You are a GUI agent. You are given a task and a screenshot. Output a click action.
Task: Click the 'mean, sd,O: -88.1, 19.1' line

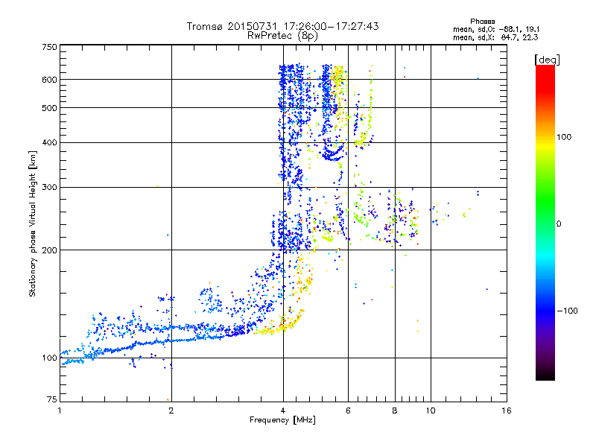pos(496,29)
